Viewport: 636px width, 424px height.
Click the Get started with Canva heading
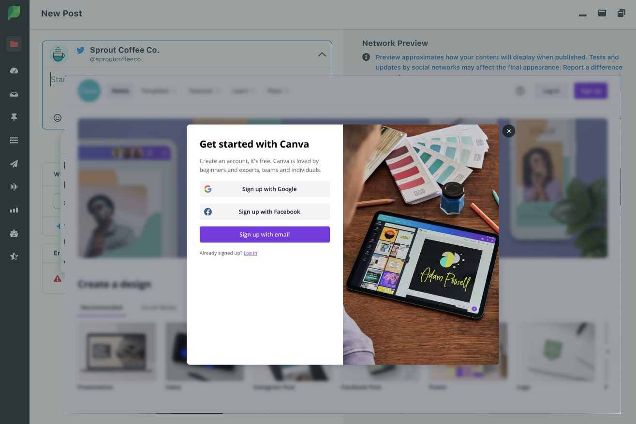(x=254, y=144)
